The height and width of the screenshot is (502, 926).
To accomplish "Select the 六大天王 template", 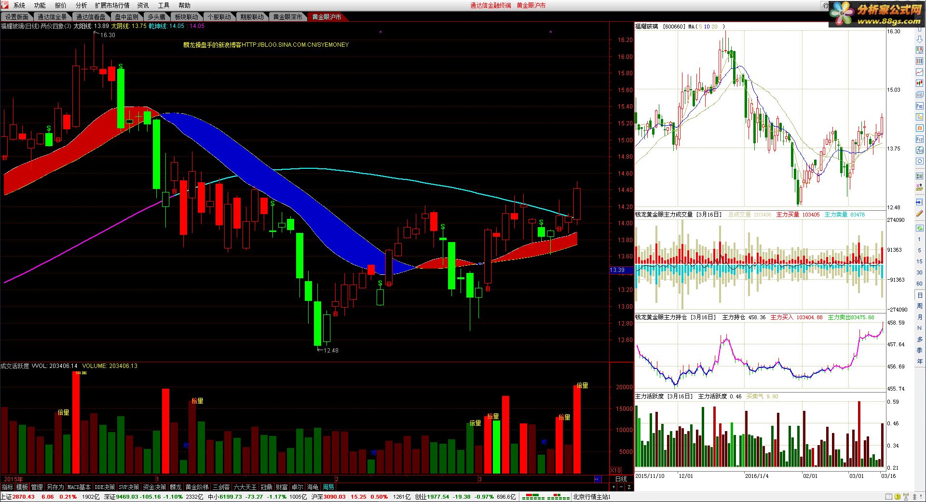I will pyautogui.click(x=245, y=487).
